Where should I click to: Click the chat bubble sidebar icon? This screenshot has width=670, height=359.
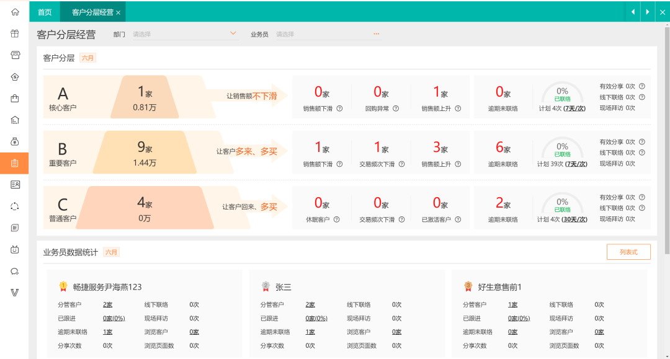tap(15, 271)
